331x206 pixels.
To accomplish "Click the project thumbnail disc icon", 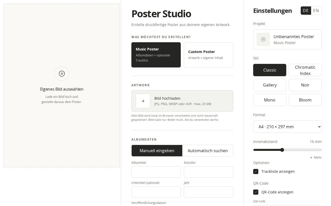I will (x=263, y=39).
